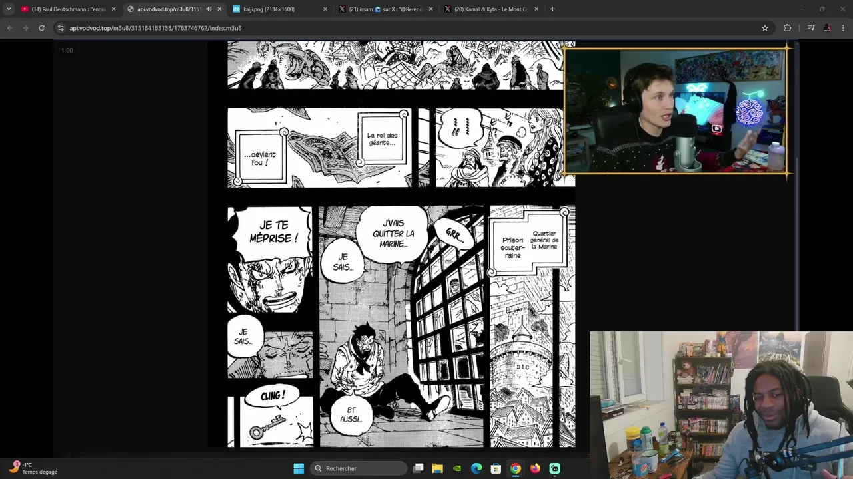This screenshot has height=479, width=853.
Task: Close the Kamal & Kyta tab
Action: pyautogui.click(x=536, y=9)
